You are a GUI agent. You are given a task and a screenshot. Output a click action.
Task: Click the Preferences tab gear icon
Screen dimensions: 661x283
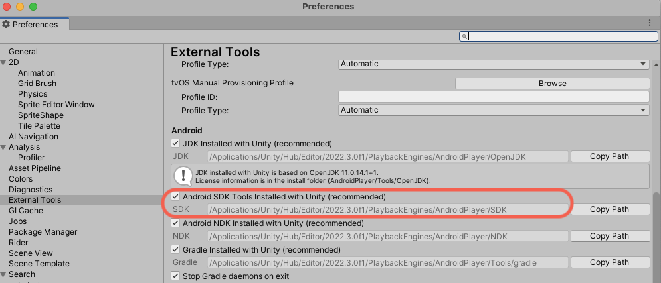6,25
